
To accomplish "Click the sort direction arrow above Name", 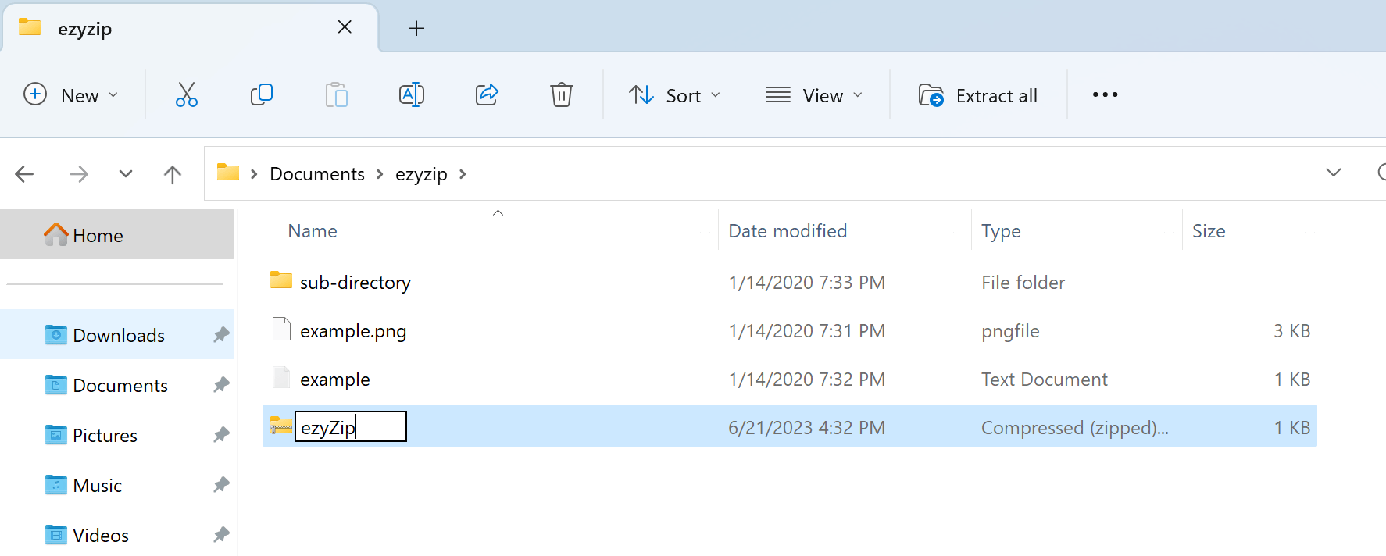I will [x=498, y=212].
